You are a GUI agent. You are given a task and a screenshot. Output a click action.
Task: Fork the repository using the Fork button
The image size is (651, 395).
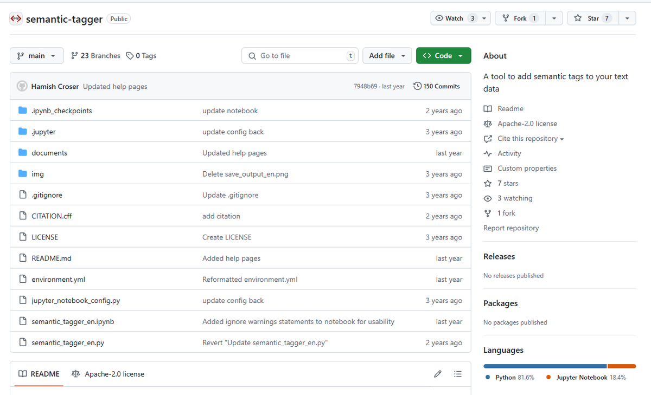point(520,18)
